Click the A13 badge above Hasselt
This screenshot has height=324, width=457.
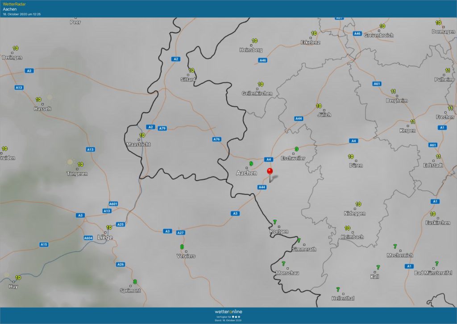(x=19, y=88)
